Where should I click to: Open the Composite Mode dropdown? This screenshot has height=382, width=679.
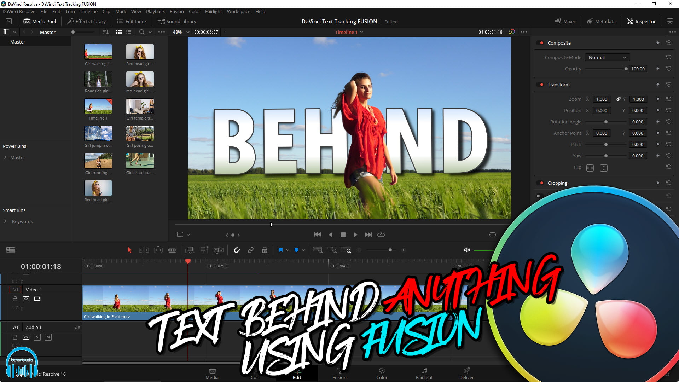(607, 57)
